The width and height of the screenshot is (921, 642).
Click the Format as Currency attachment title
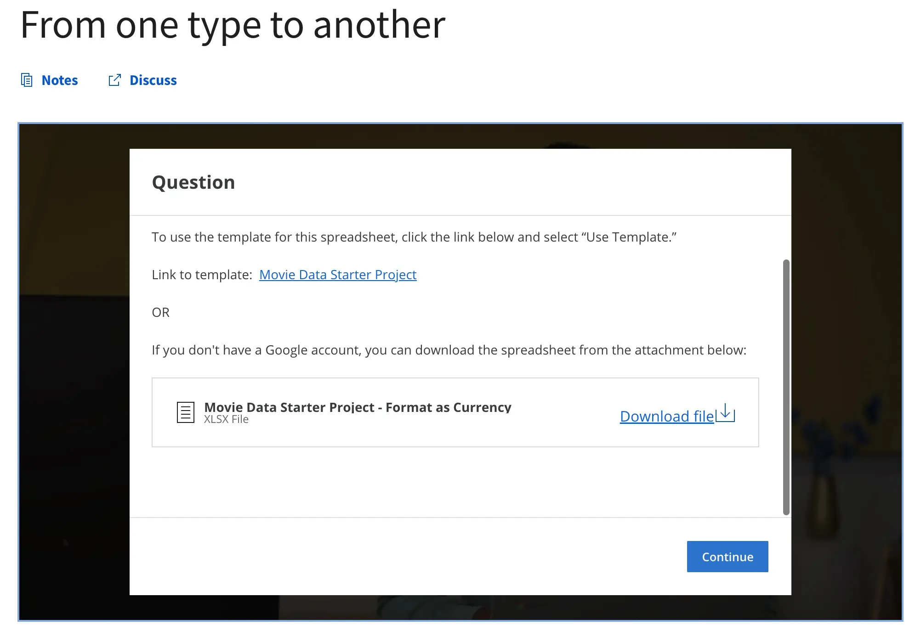[x=358, y=407]
